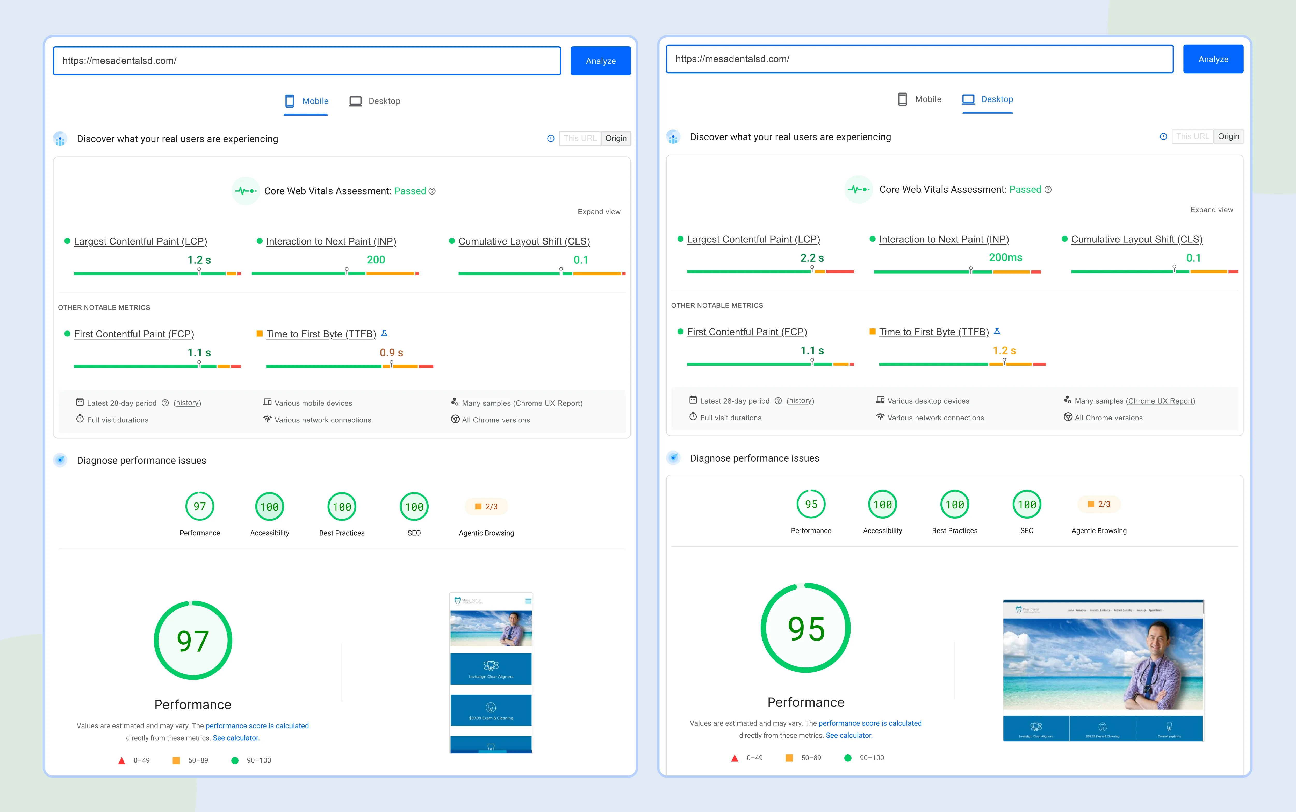
Task: Click Best Practices 100 gauge, right panel
Action: click(955, 505)
